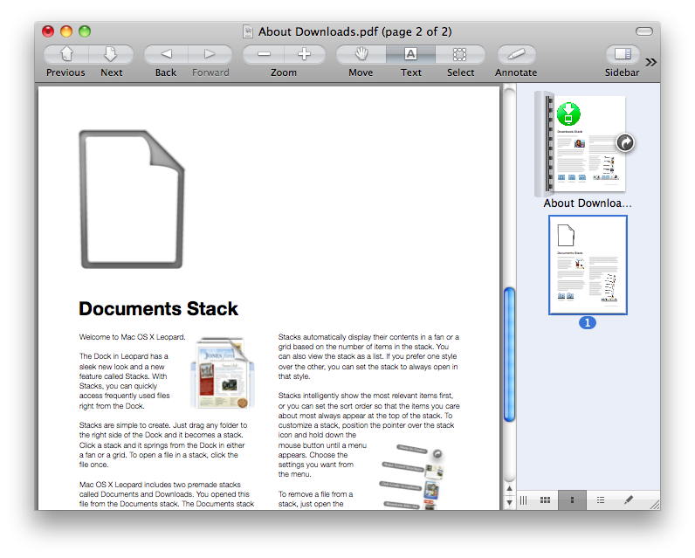Enable the rectangular Select tool
Viewport: 695px width, 558px height.
pyautogui.click(x=460, y=54)
